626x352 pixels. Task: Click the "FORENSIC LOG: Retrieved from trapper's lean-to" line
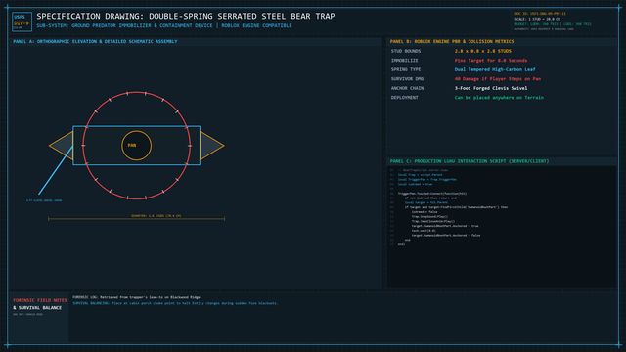pos(137,297)
